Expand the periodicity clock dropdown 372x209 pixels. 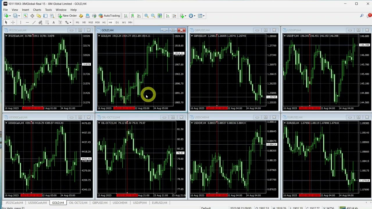point(194,16)
